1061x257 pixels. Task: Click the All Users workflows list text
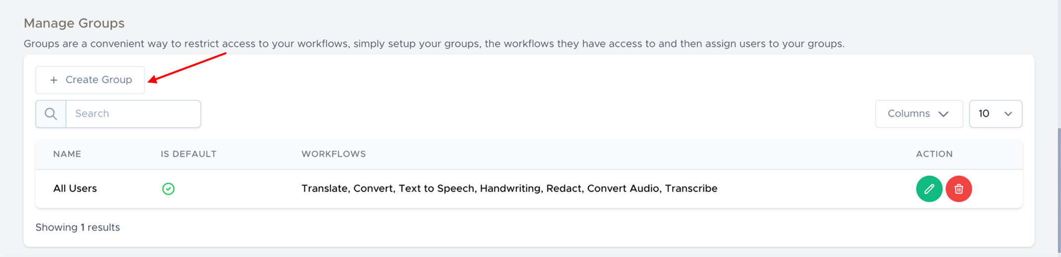[509, 189]
